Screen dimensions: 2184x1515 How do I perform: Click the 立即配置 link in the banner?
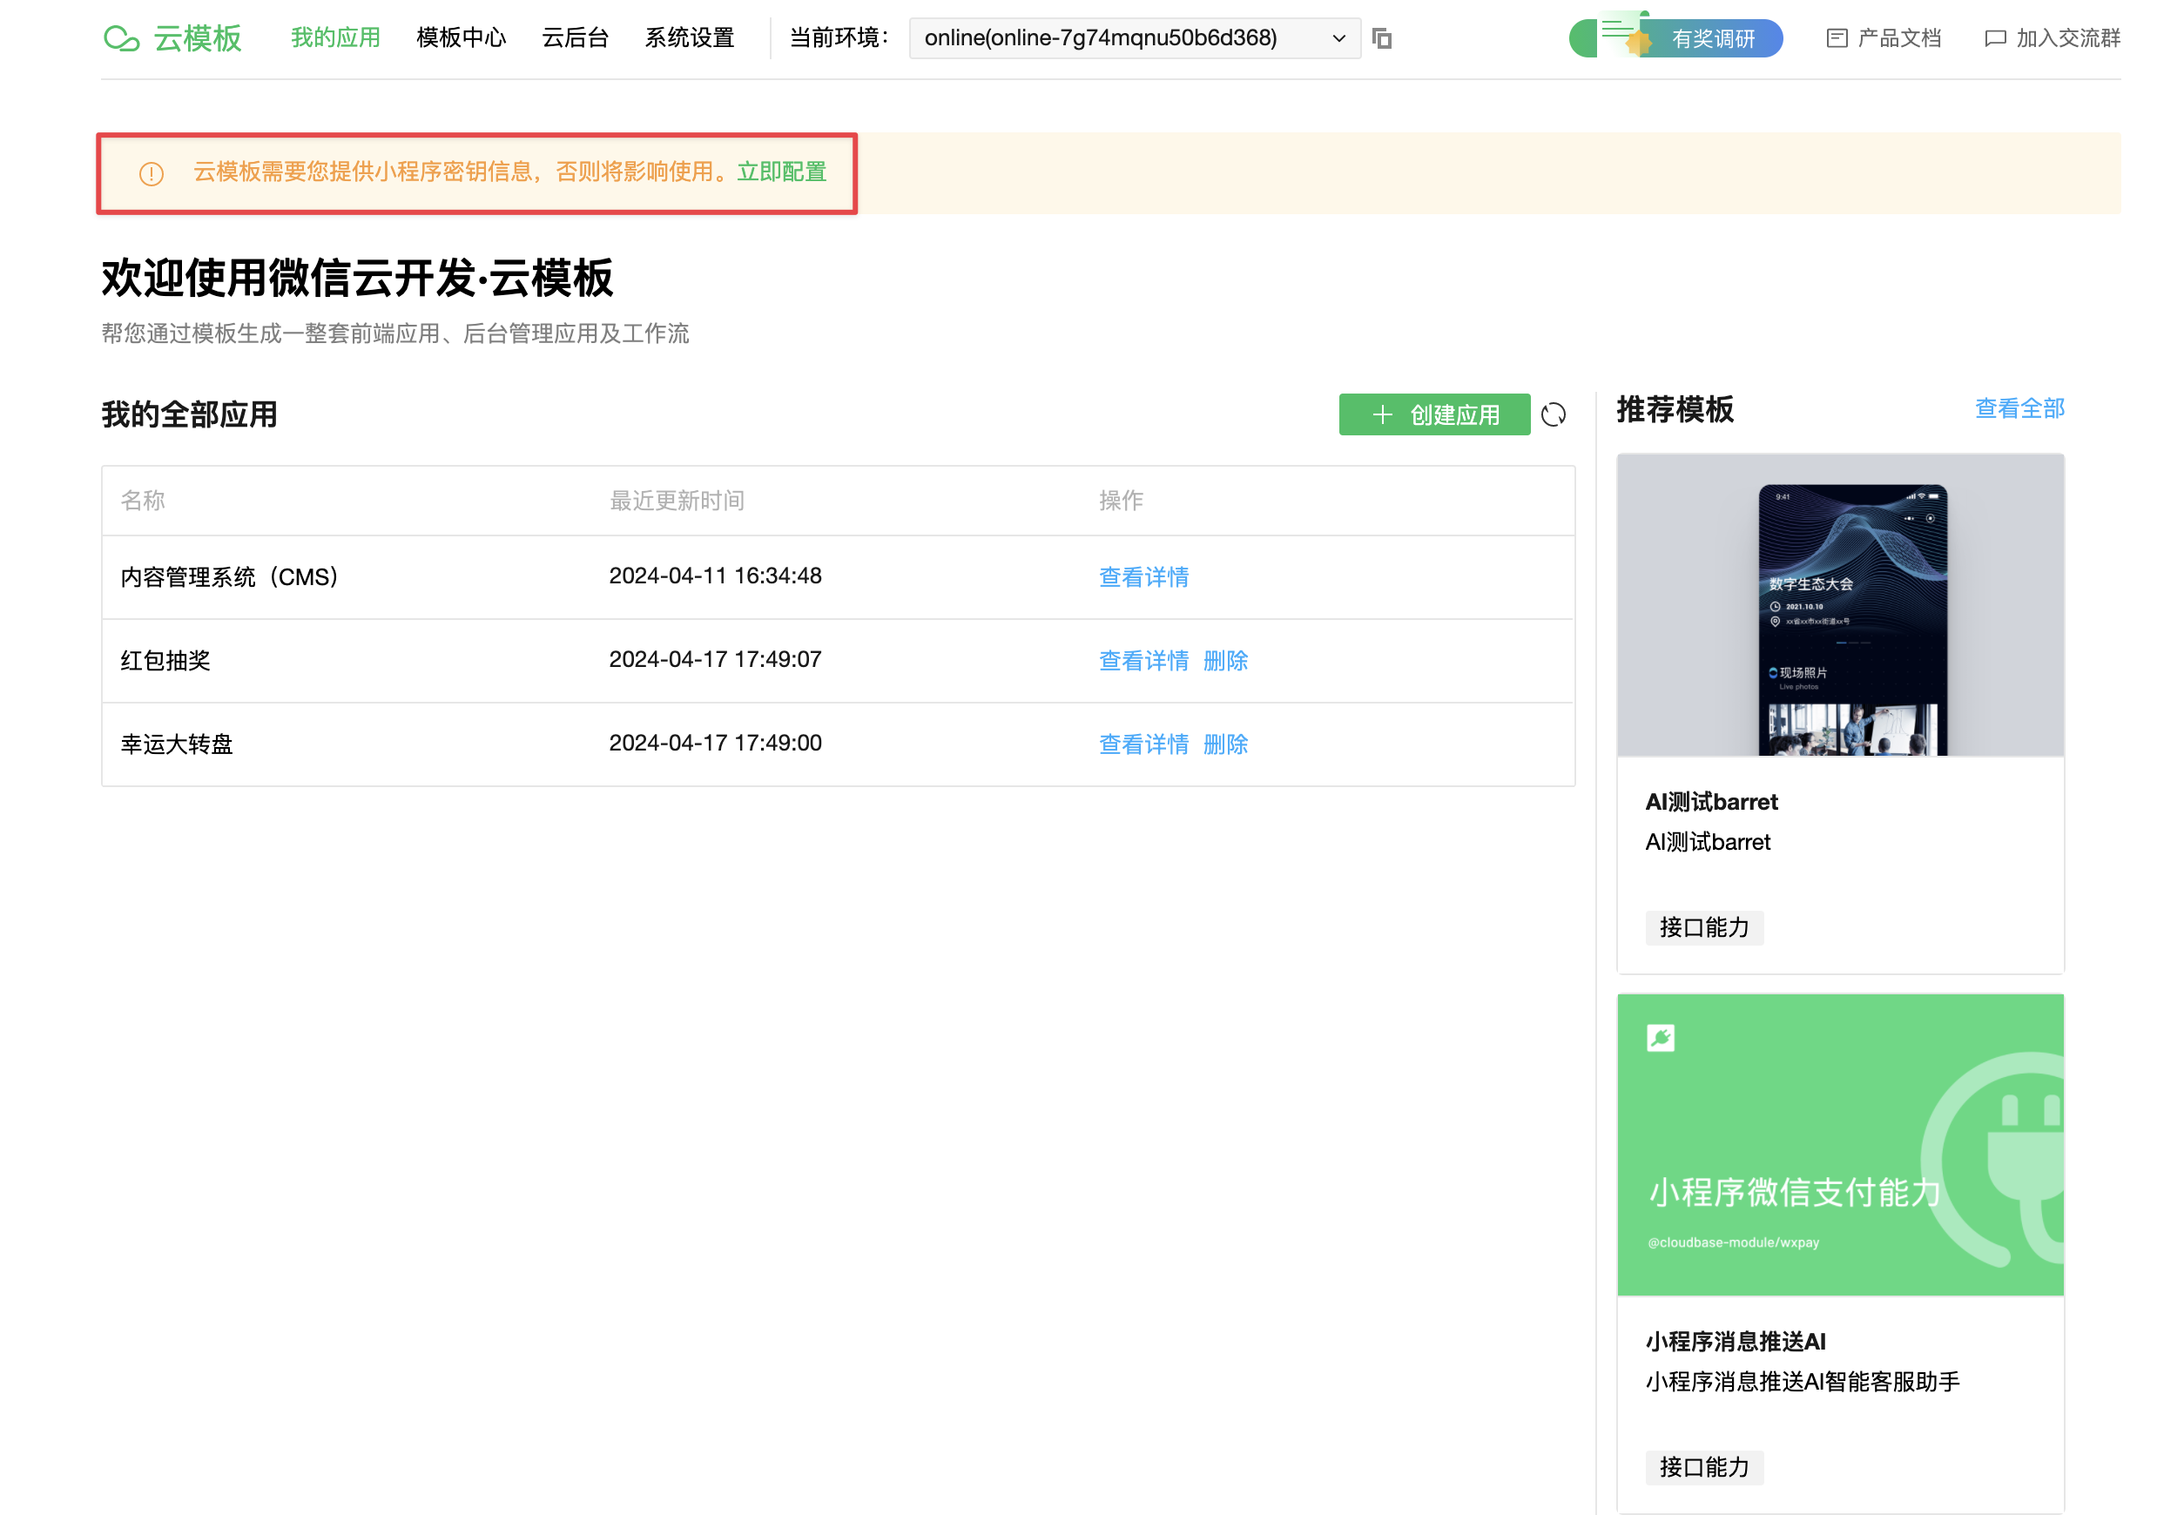[x=781, y=172]
